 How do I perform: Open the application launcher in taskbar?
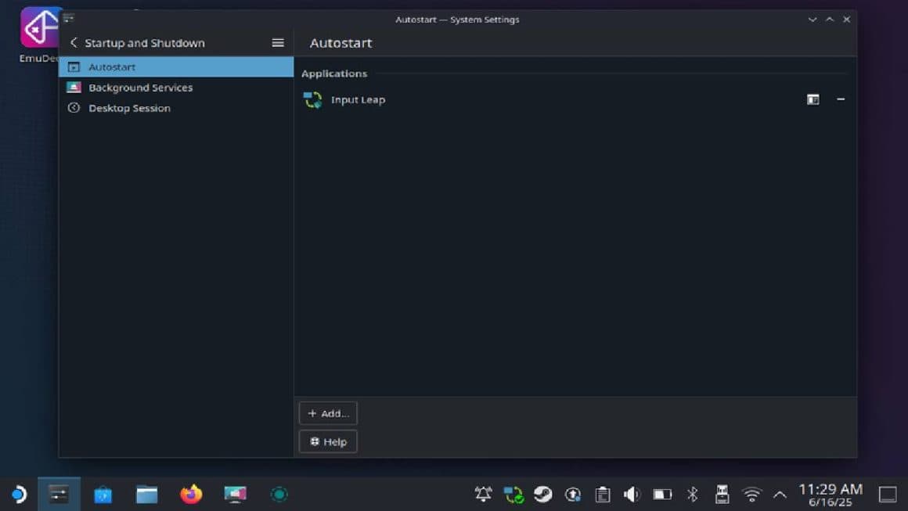coord(19,495)
